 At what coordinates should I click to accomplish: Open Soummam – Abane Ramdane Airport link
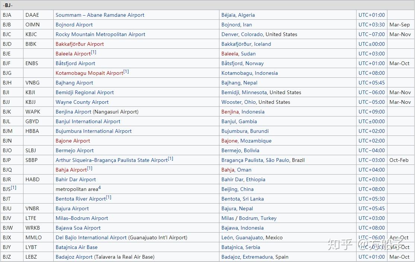tap(100, 15)
